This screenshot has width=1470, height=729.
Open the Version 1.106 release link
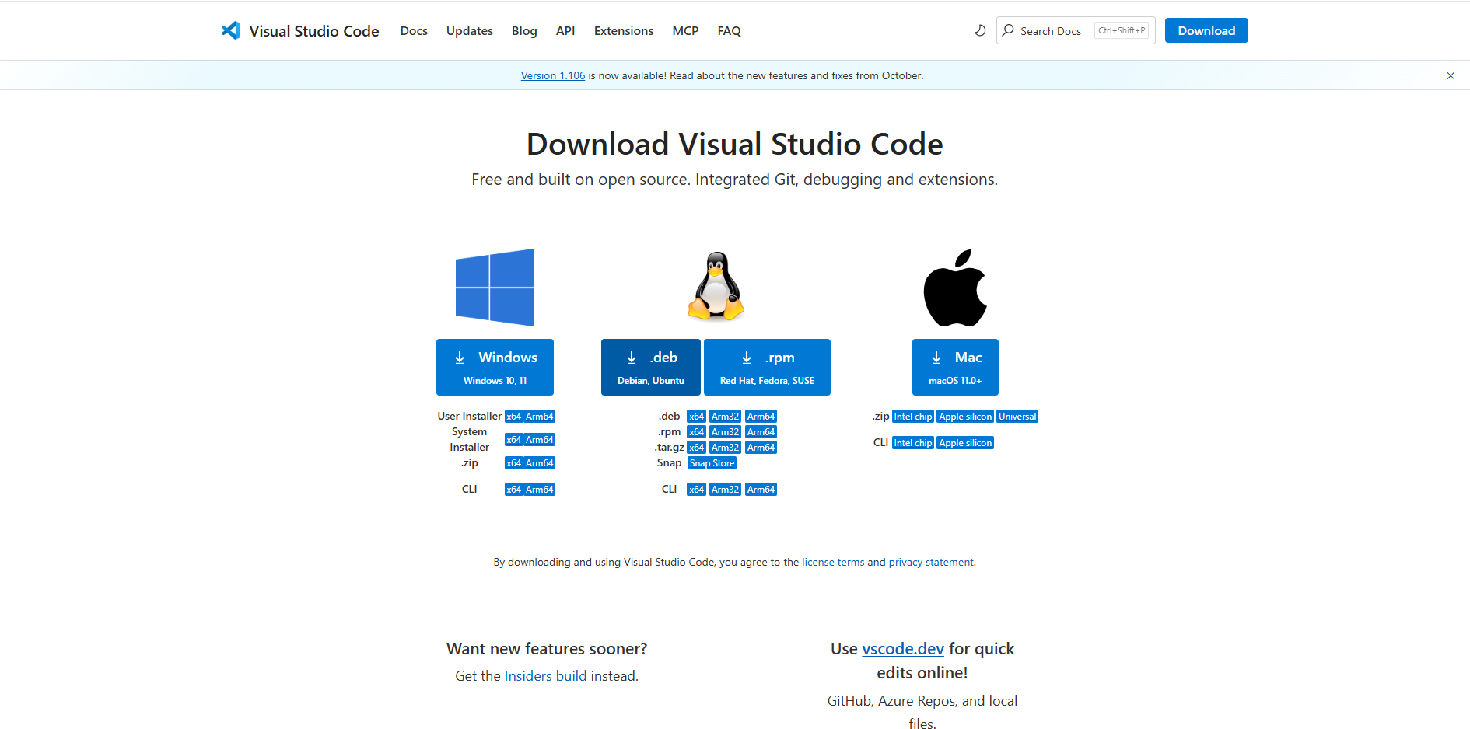pos(552,75)
